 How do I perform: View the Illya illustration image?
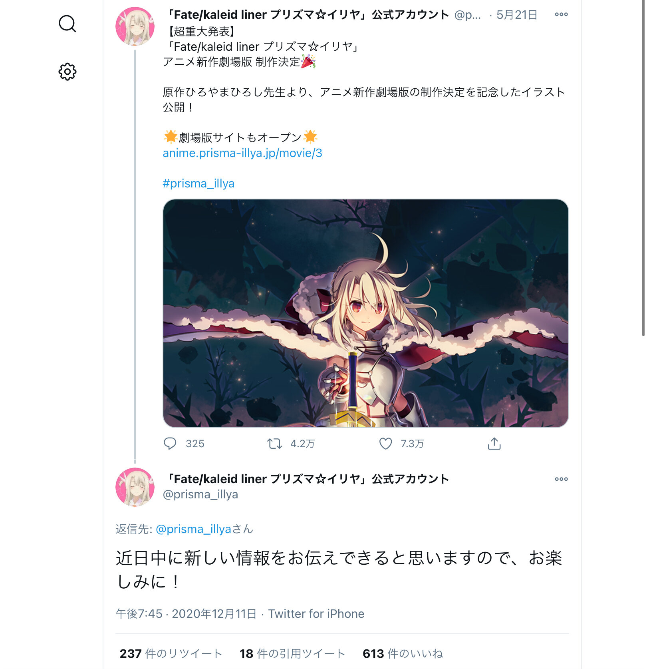365,313
